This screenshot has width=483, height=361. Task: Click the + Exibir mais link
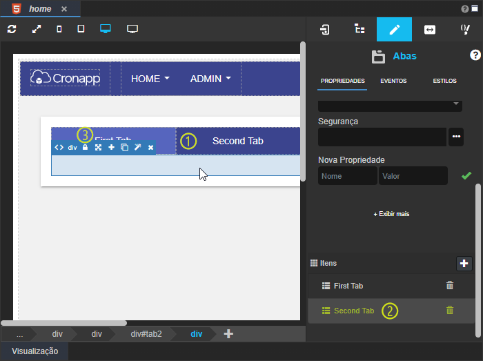391,214
